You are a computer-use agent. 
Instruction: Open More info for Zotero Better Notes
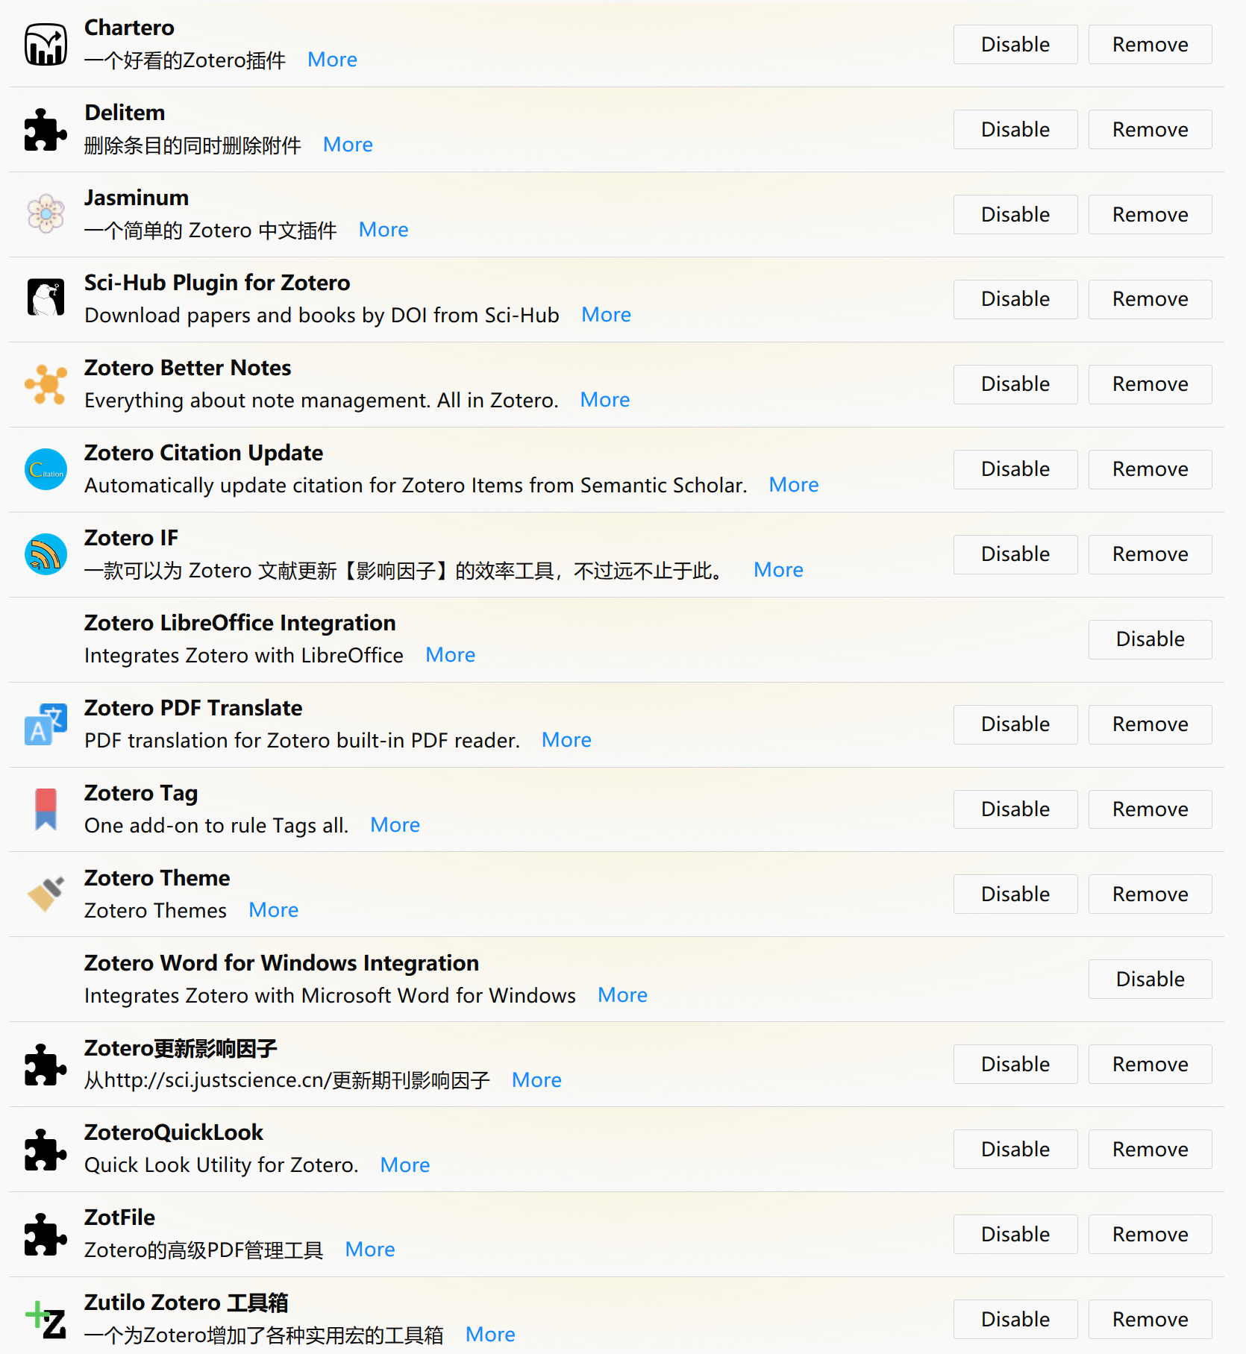[604, 400]
